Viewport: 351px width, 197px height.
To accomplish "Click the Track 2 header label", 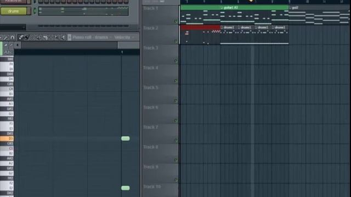I will 151,28.
